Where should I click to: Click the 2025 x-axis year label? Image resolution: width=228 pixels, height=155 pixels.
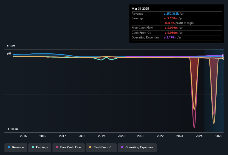tap(219, 136)
